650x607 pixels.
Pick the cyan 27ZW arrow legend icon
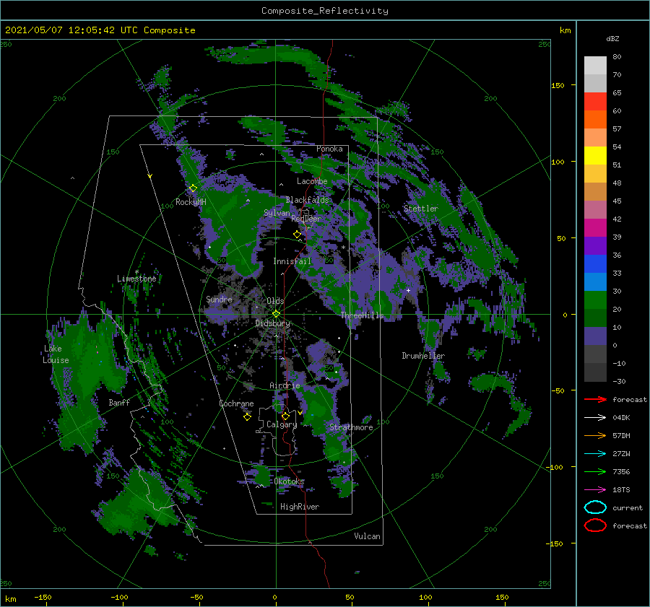(x=595, y=454)
